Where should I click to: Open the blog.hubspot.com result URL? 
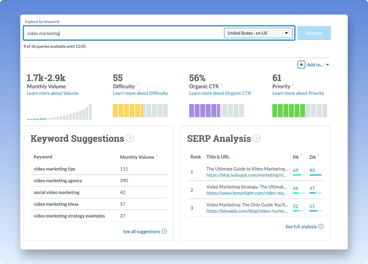point(246,175)
